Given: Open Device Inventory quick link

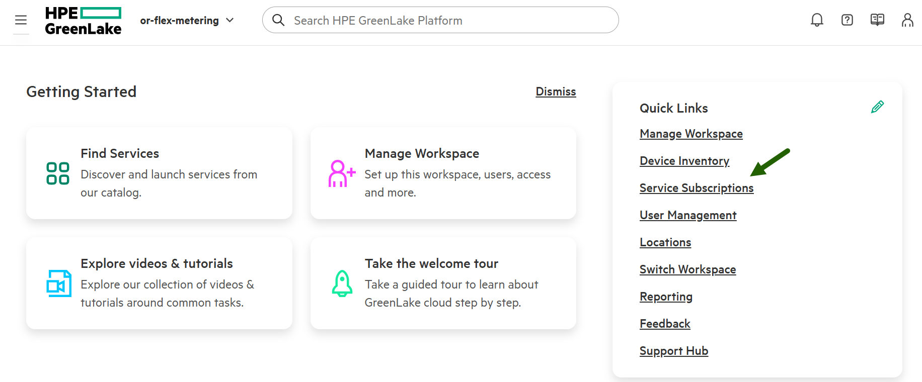Looking at the screenshot, I should 684,161.
